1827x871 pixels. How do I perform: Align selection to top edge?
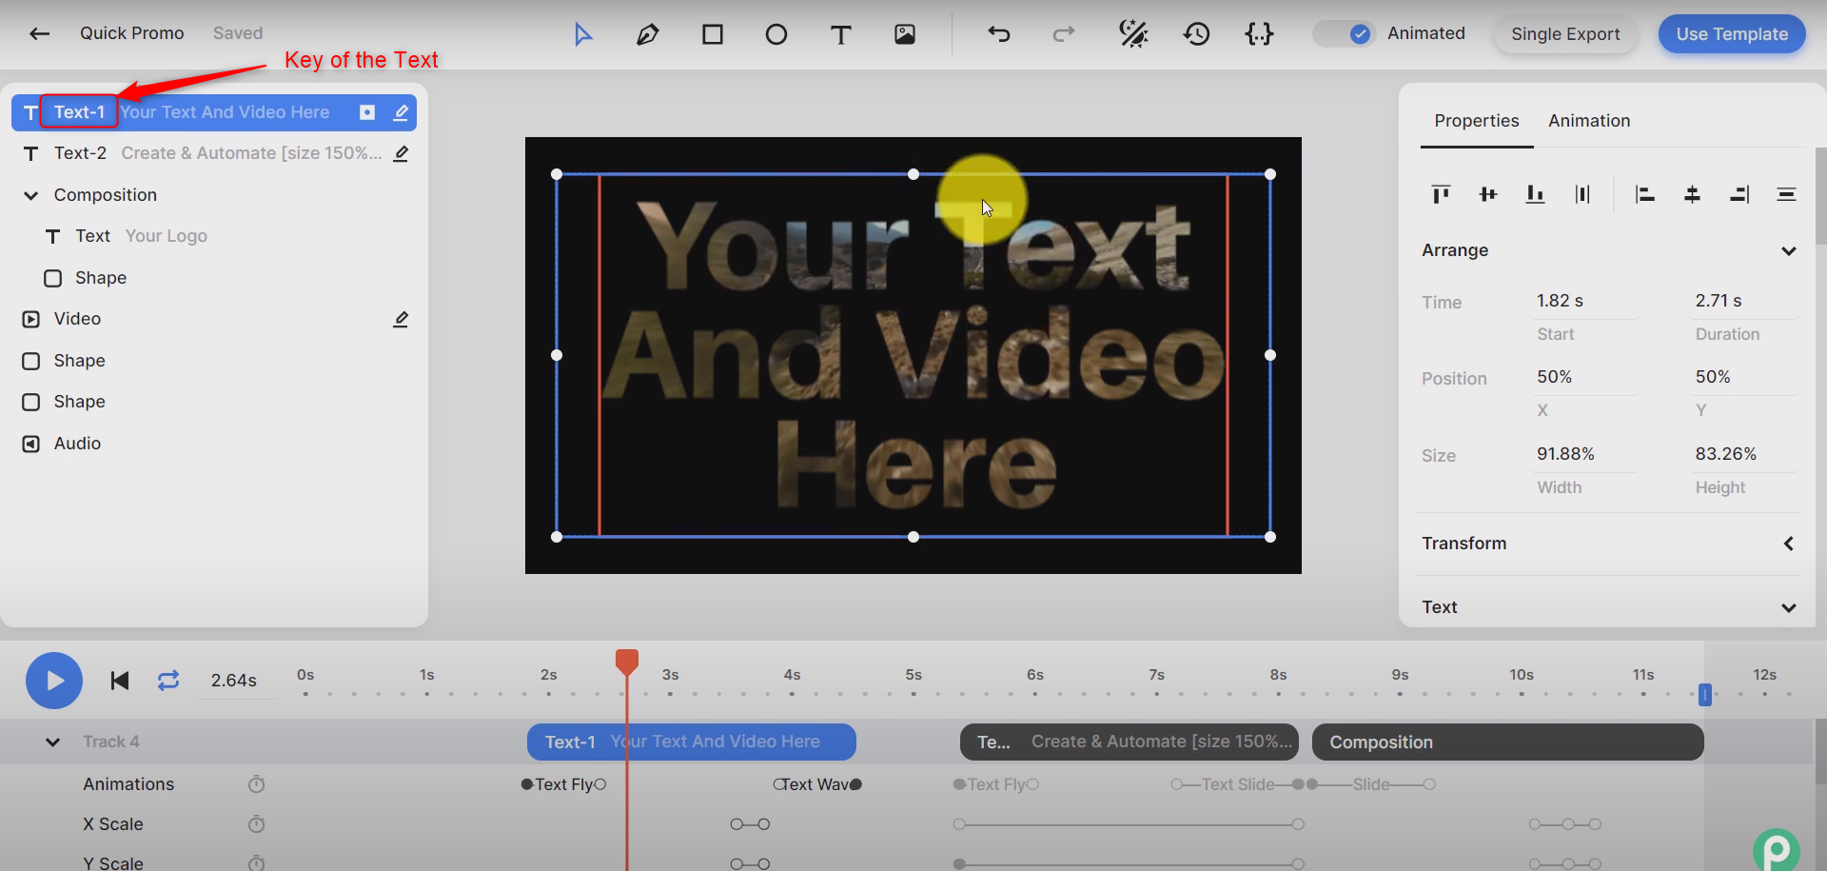pyautogui.click(x=1441, y=194)
